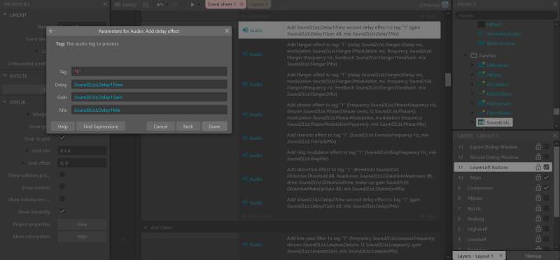Select the SoundLists family item
The height and width of the screenshot is (260, 560).
(495, 122)
